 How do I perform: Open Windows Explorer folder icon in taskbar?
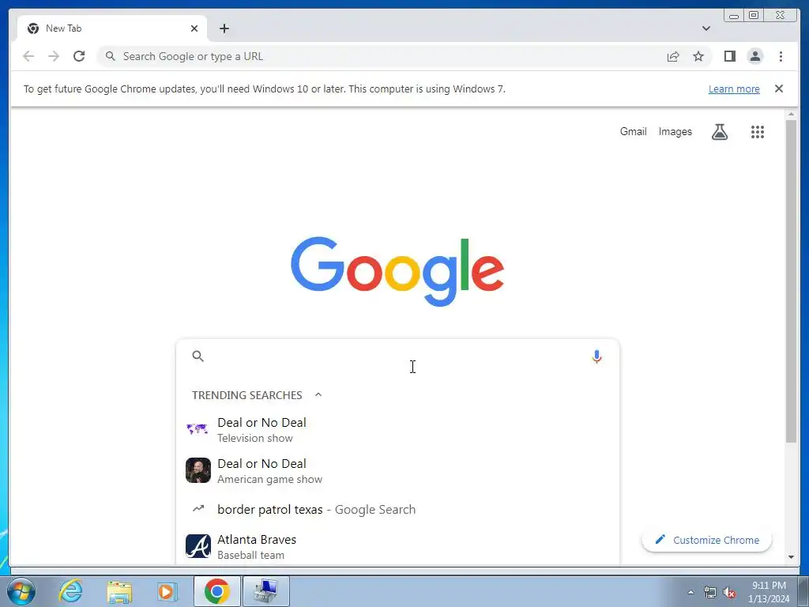119,592
